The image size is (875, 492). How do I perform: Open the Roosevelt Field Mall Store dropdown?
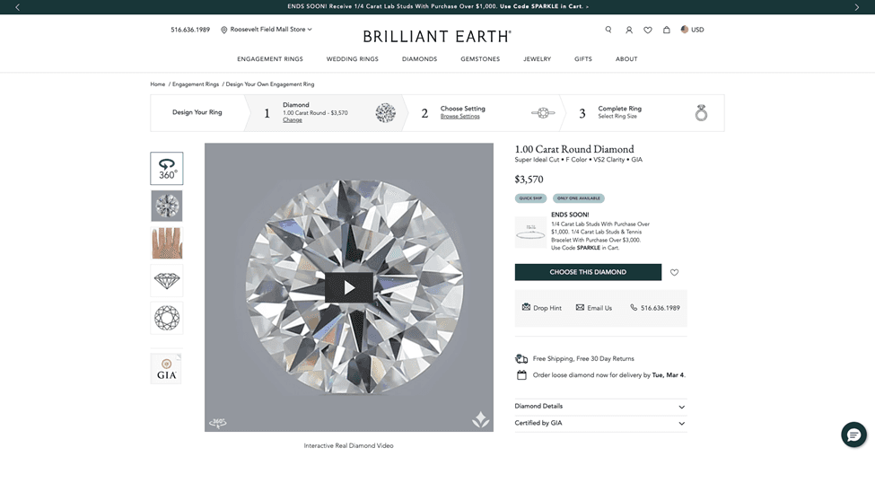267,30
